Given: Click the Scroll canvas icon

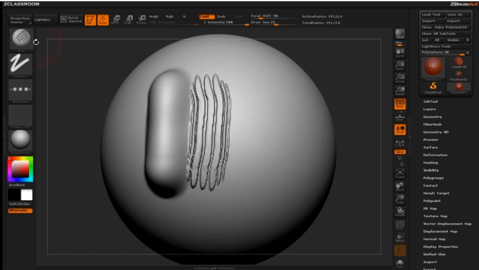Looking at the screenshot, I should point(400,52).
